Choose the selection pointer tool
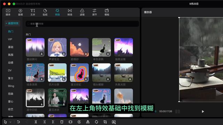This screenshot has width=223, height=125. click(6, 122)
